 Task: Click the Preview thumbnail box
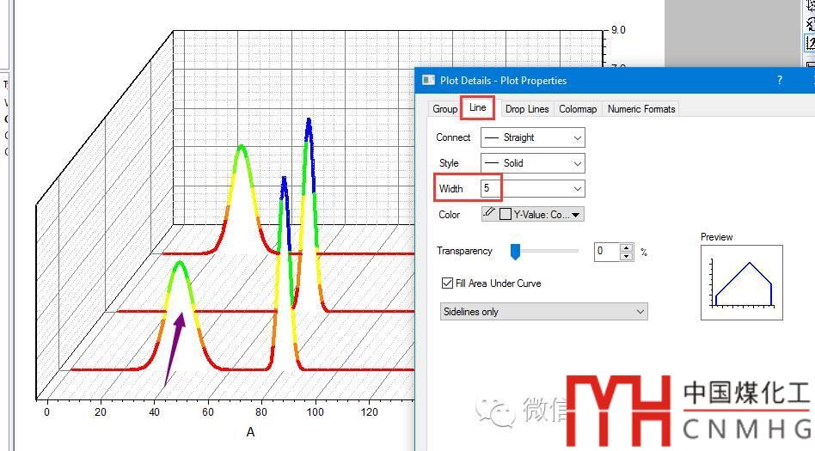coord(741,282)
